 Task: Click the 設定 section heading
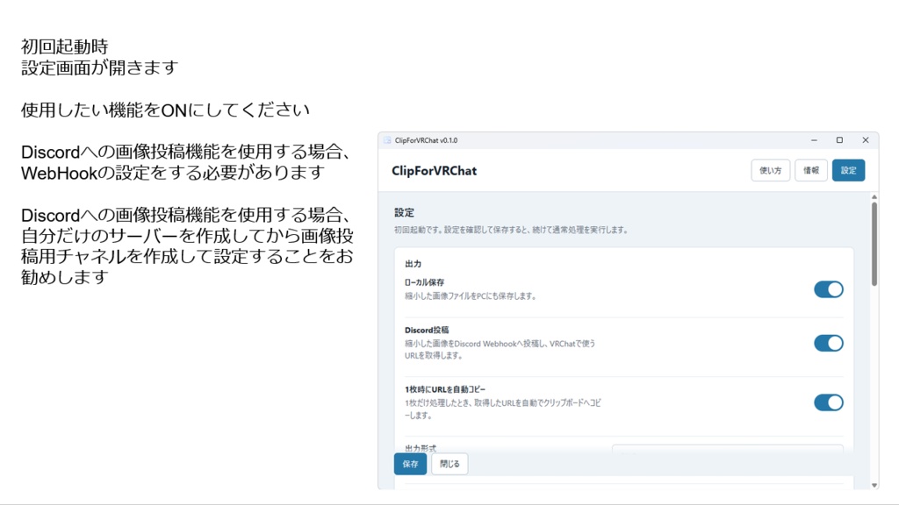(404, 212)
